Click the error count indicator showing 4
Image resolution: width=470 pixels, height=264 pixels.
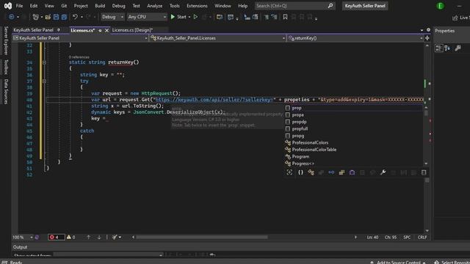tap(56, 237)
